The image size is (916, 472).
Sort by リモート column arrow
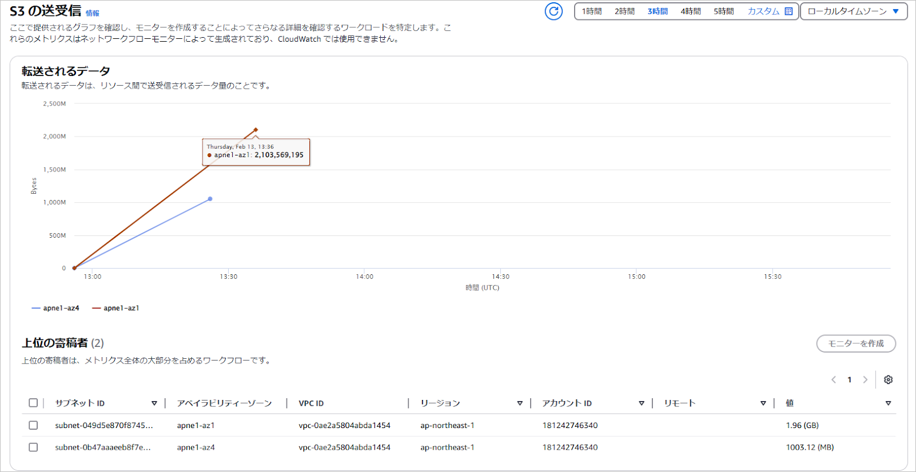[763, 403]
